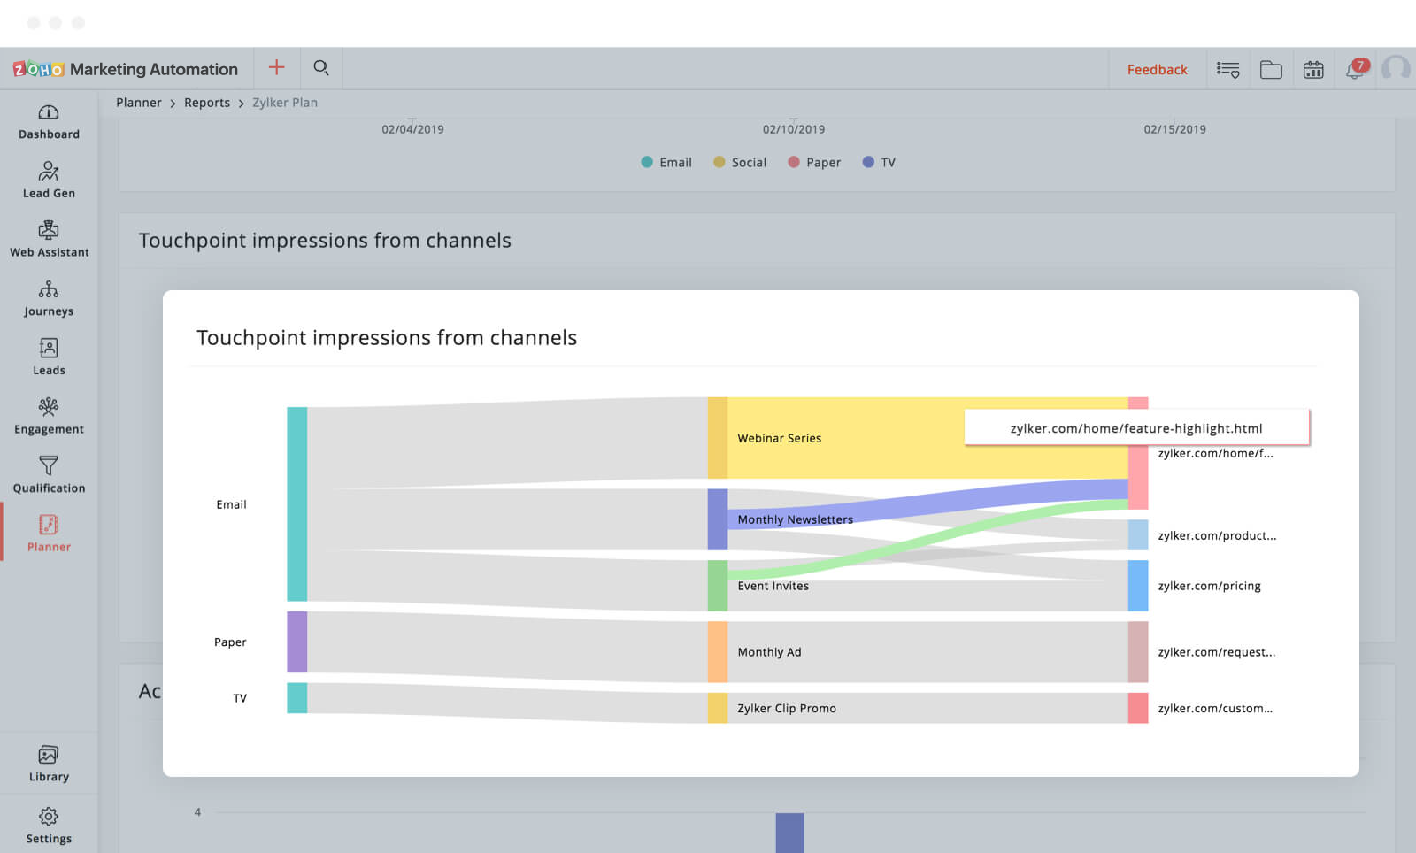1416x853 pixels.
Task: Toggle the Social series in the chart legend
Action: (x=739, y=162)
